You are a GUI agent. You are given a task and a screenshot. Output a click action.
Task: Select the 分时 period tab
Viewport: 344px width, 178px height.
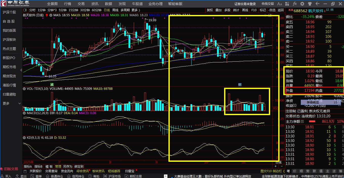pos(32,10)
